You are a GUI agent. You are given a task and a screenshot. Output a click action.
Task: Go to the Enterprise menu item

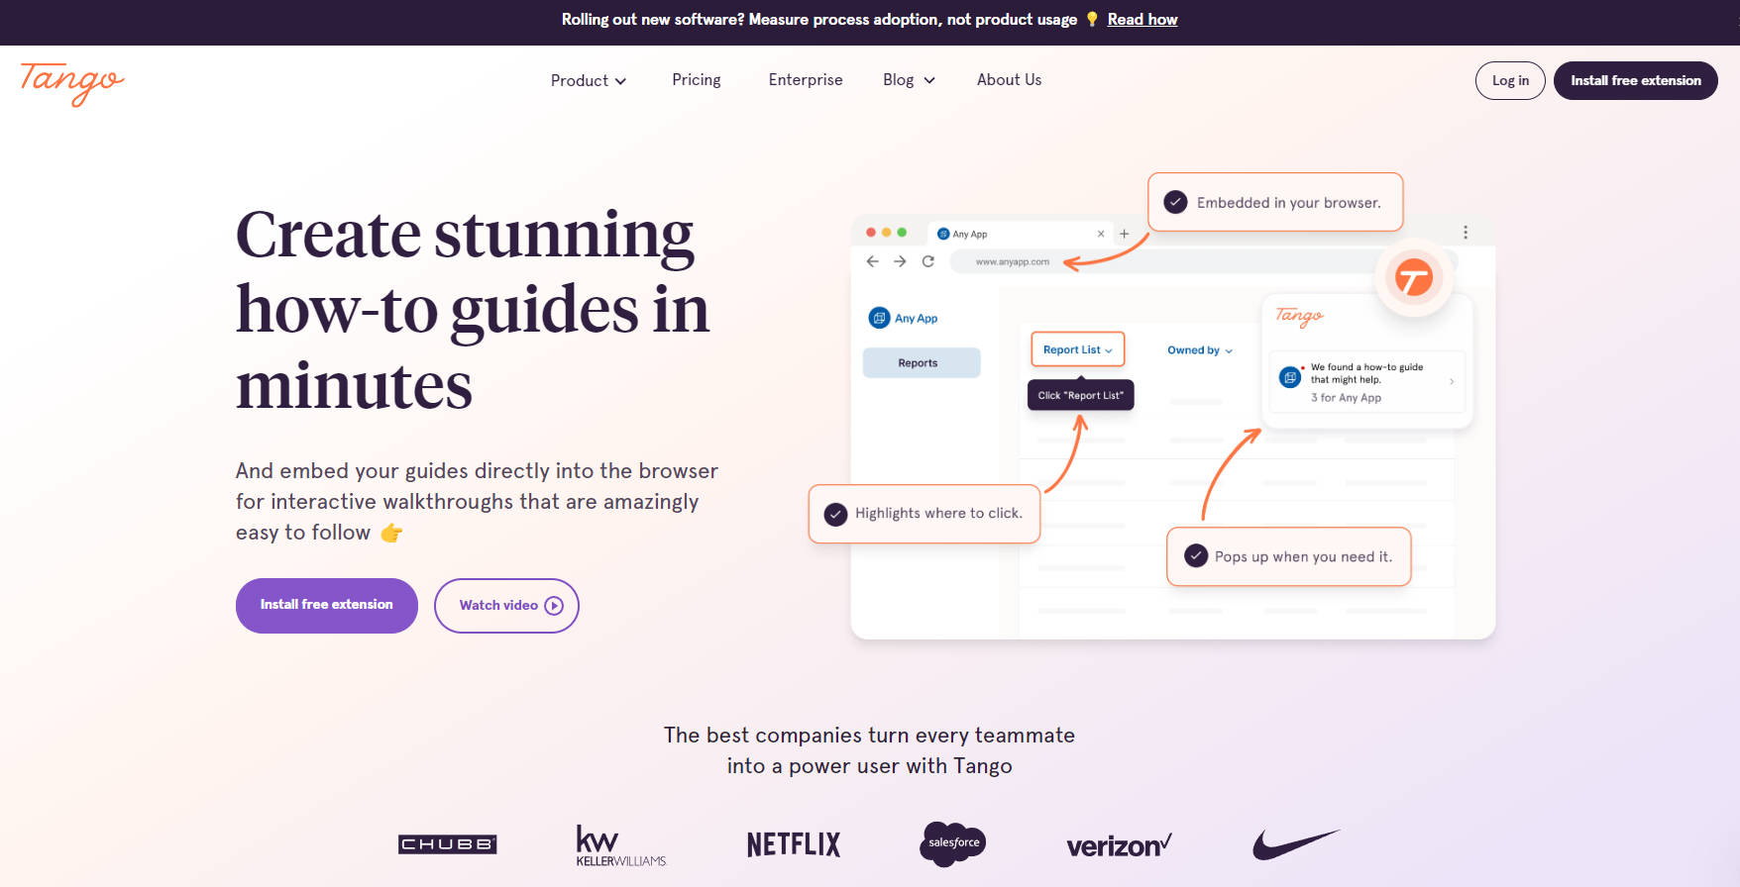tap(805, 80)
